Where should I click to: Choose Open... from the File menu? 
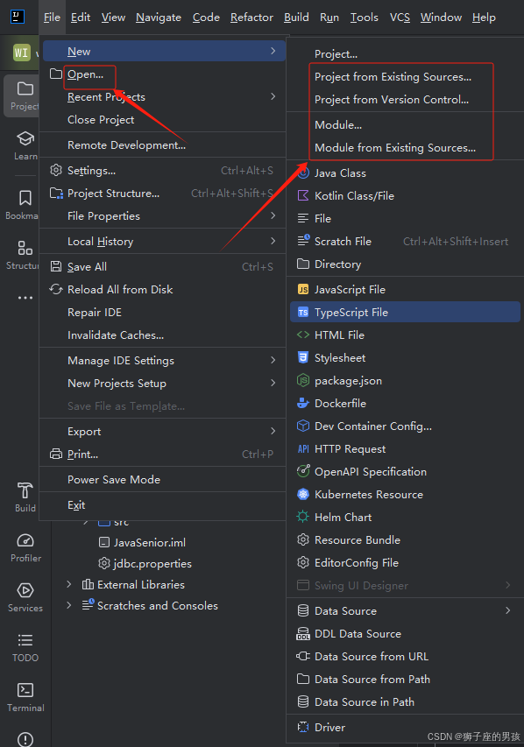coord(162,74)
